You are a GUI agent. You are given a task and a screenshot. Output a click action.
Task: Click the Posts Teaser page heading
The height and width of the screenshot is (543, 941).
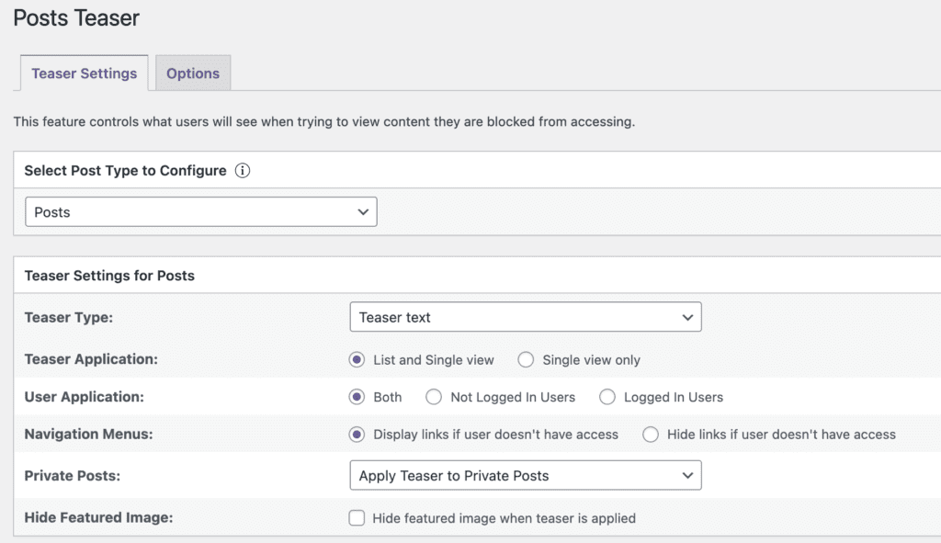click(x=76, y=17)
